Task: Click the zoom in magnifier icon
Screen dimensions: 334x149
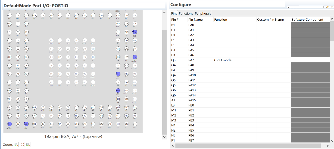Action: point(28,144)
